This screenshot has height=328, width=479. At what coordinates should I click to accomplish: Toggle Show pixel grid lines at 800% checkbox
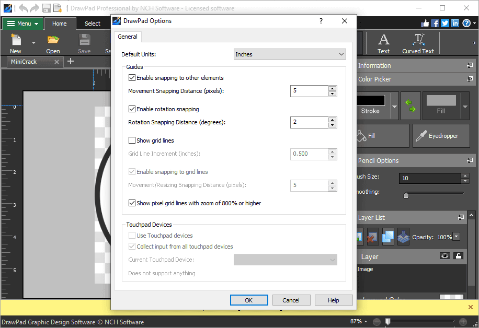(x=132, y=203)
